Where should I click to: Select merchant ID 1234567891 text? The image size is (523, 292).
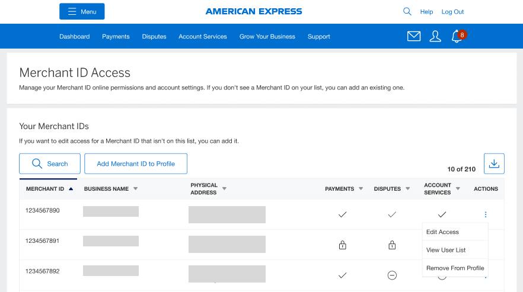point(42,240)
